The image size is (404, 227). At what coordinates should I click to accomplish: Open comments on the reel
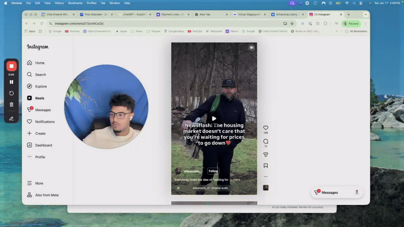pyautogui.click(x=266, y=141)
